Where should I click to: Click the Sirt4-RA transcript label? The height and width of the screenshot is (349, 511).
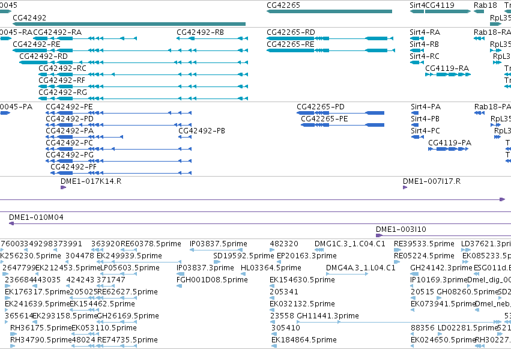coord(425,32)
